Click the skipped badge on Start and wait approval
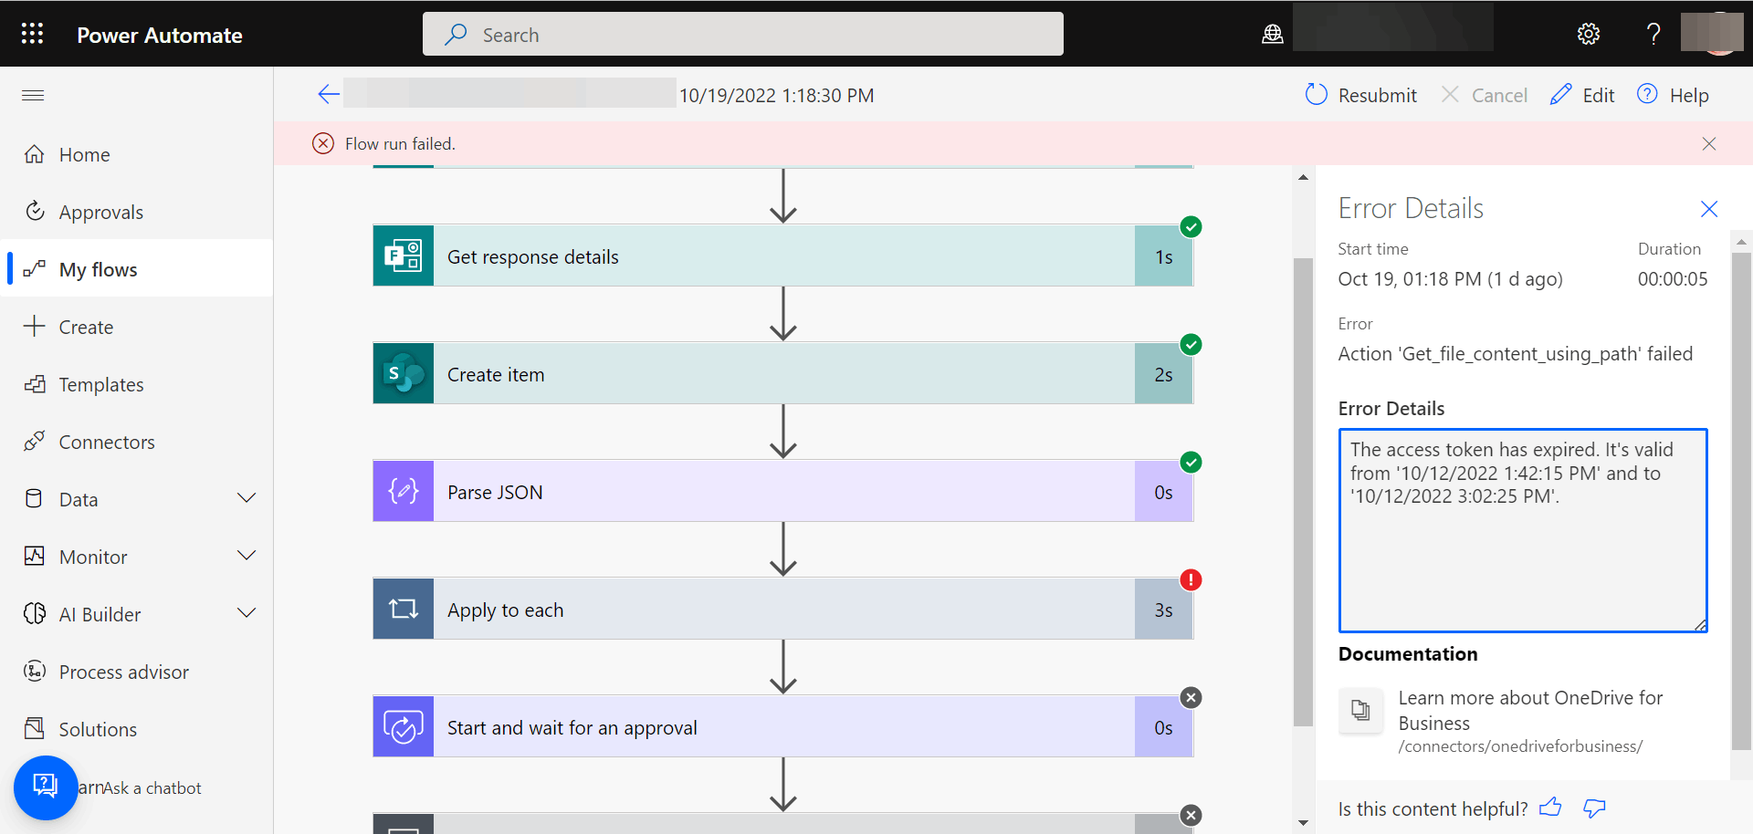The height and width of the screenshot is (834, 1753). point(1191,698)
